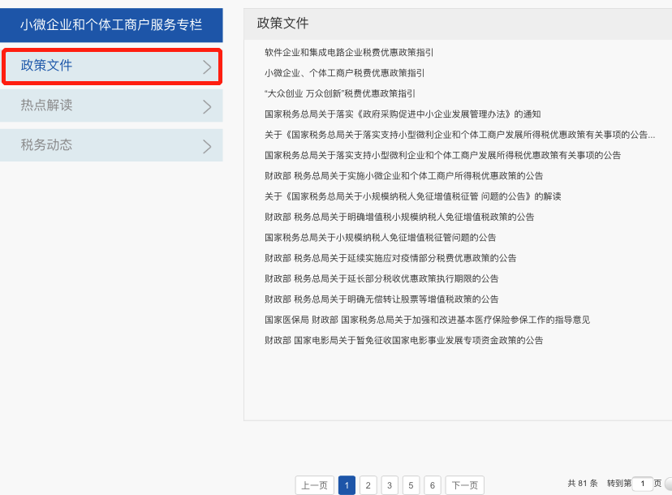Go to previous page with 上一页
This screenshot has width=672, height=495.
pos(315,485)
